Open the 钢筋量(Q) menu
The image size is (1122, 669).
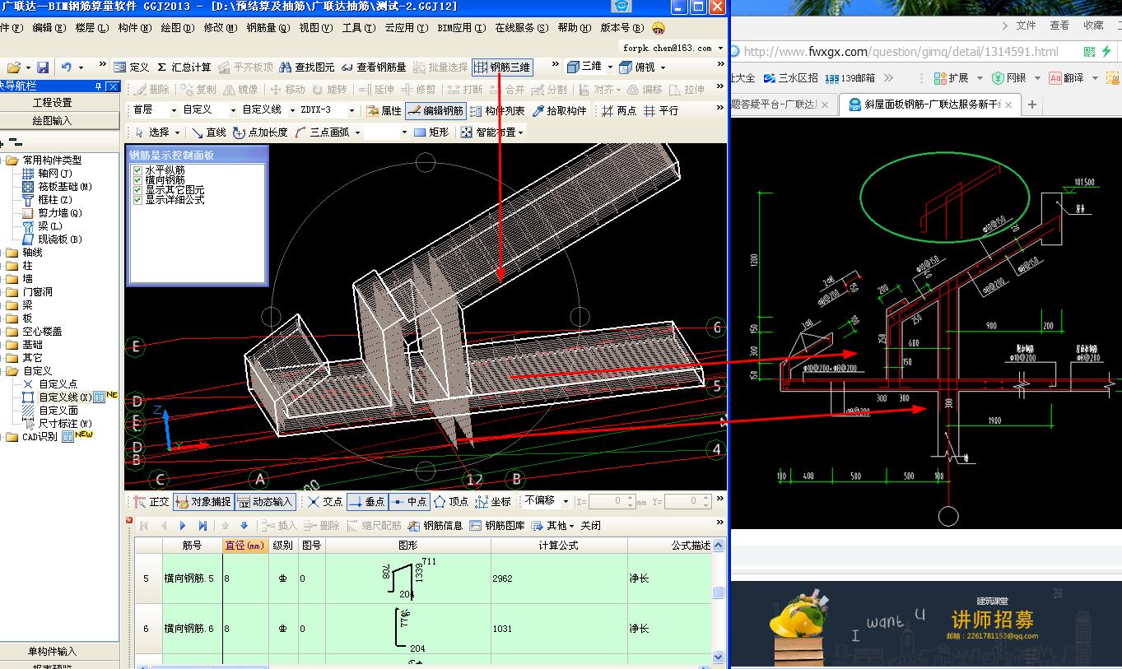tap(268, 28)
